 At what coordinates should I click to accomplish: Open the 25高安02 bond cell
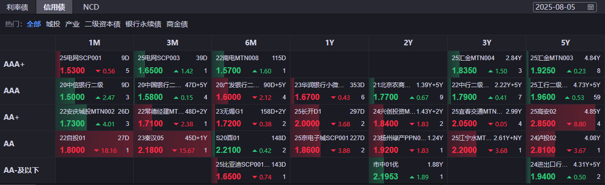click(x=565, y=118)
